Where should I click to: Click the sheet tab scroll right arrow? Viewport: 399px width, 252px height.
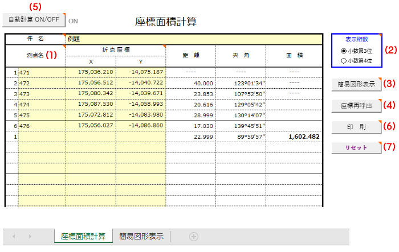(x=30, y=236)
